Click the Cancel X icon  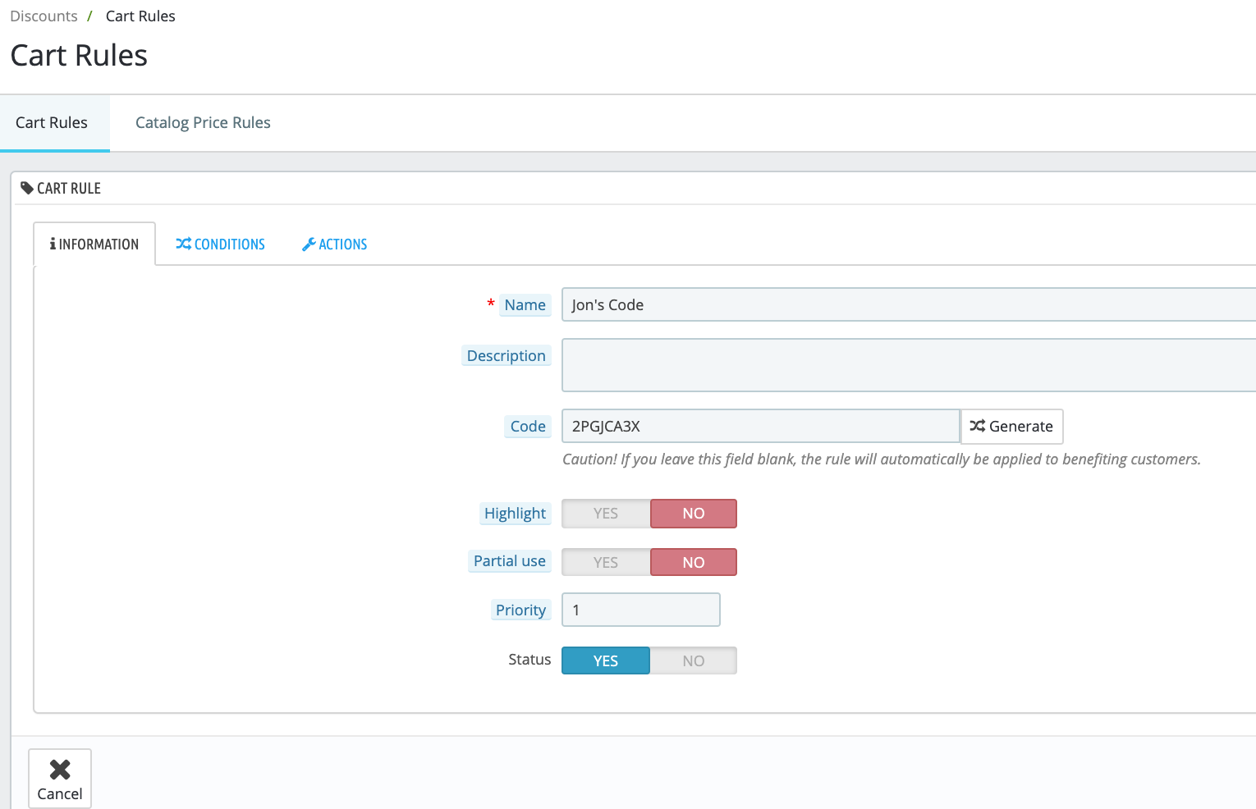coord(60,769)
